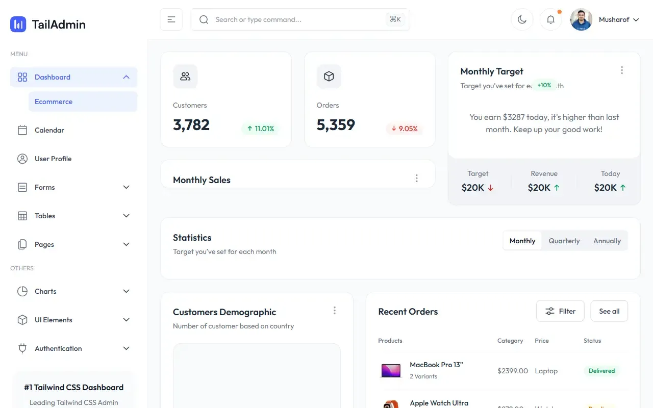Screen dimensions: 653x408
Task: Focus the search or type command field
Action: [300, 19]
